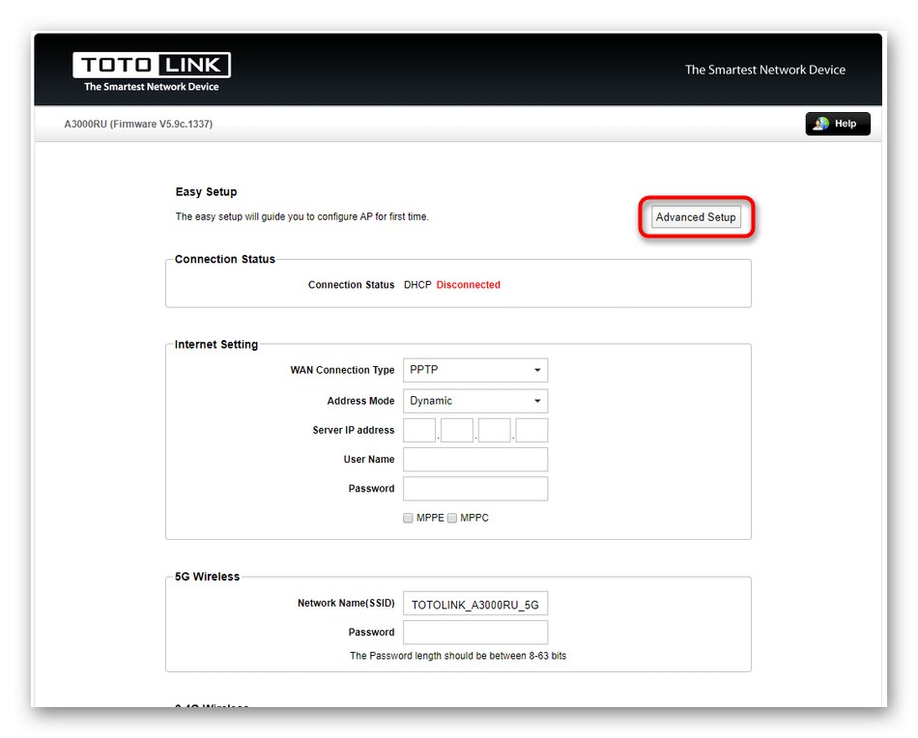The width and height of the screenshot is (918, 738).
Task: Focus the User Name input field
Action: click(475, 460)
